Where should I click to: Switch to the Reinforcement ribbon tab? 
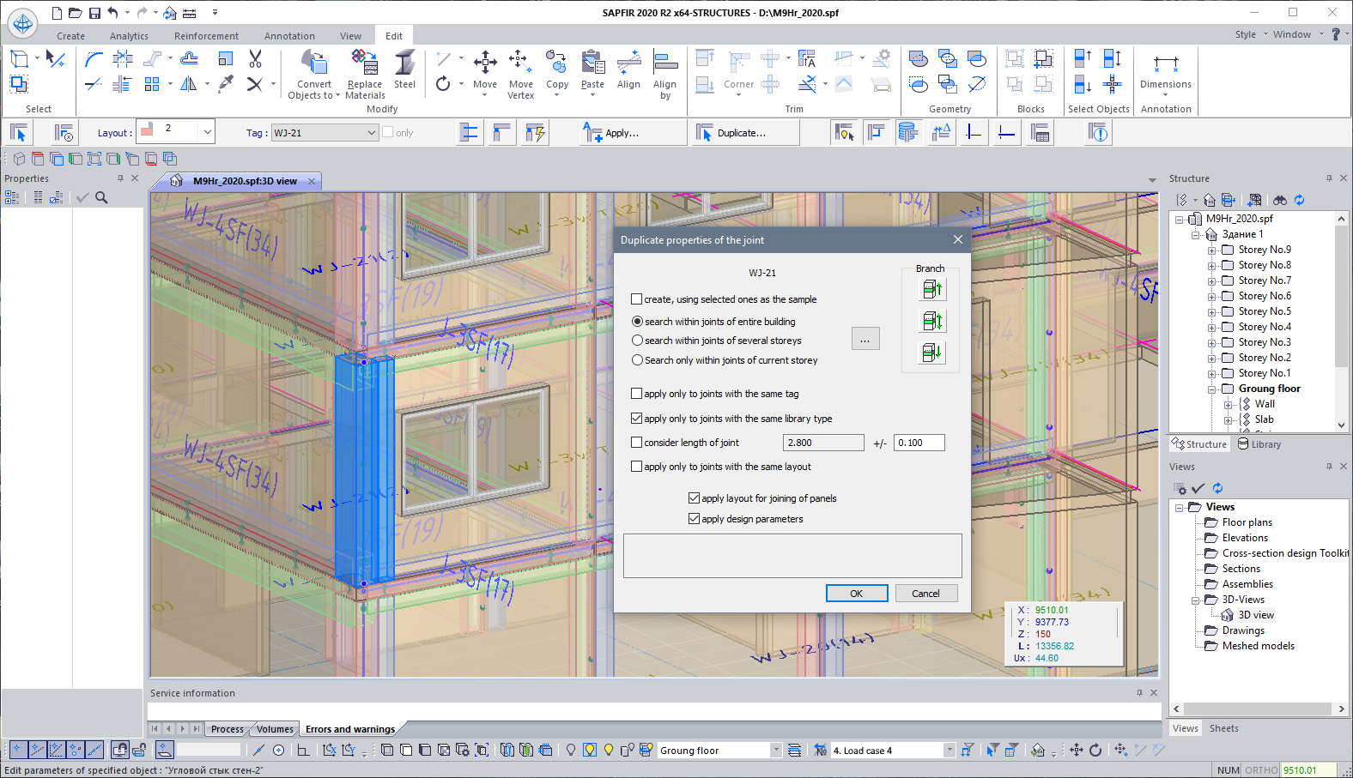tap(206, 36)
